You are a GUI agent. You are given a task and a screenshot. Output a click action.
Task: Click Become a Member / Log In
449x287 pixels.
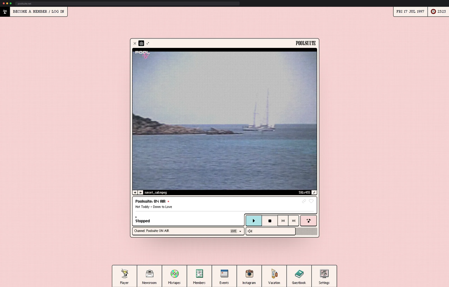pyautogui.click(x=38, y=11)
